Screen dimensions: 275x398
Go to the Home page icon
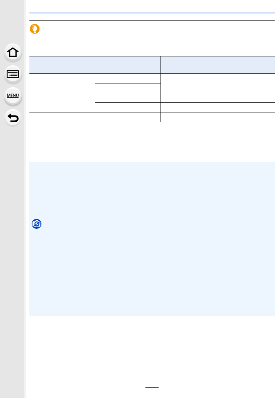(x=13, y=53)
